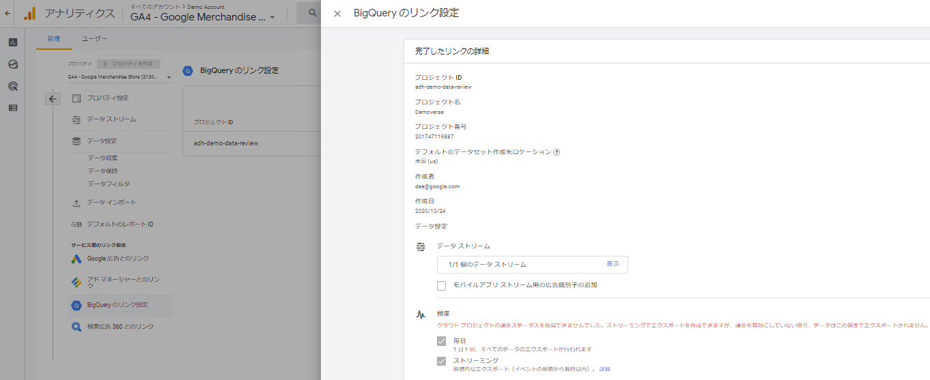Click help icon next to dataset location
Viewport: 930px width, 380px height.
[x=556, y=152]
